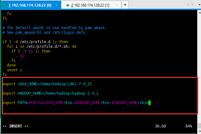Switch to session tab 2 192.168.174.128:22 [1]
The height and width of the screenshot is (134, 201).
91,5
